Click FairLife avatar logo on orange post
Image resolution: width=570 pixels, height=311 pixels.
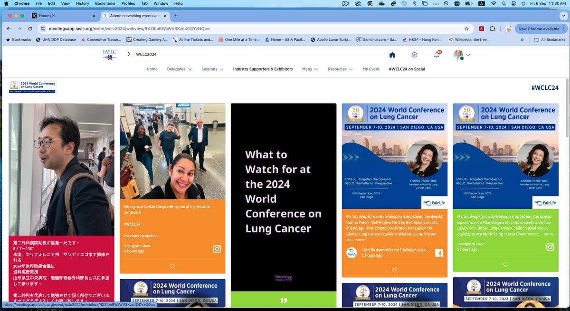click(x=351, y=253)
